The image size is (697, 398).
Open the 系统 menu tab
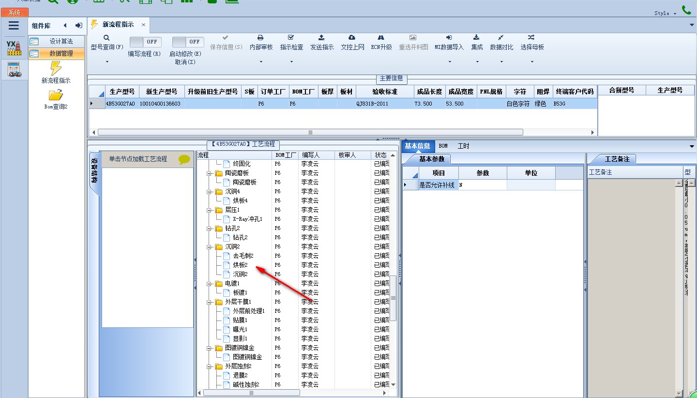point(15,13)
